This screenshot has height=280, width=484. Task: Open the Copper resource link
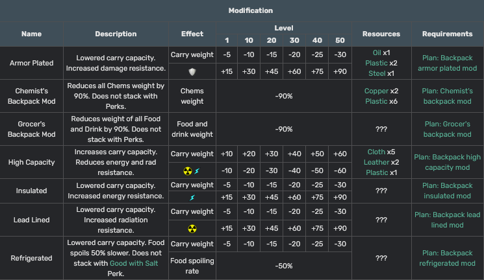[x=376, y=91]
